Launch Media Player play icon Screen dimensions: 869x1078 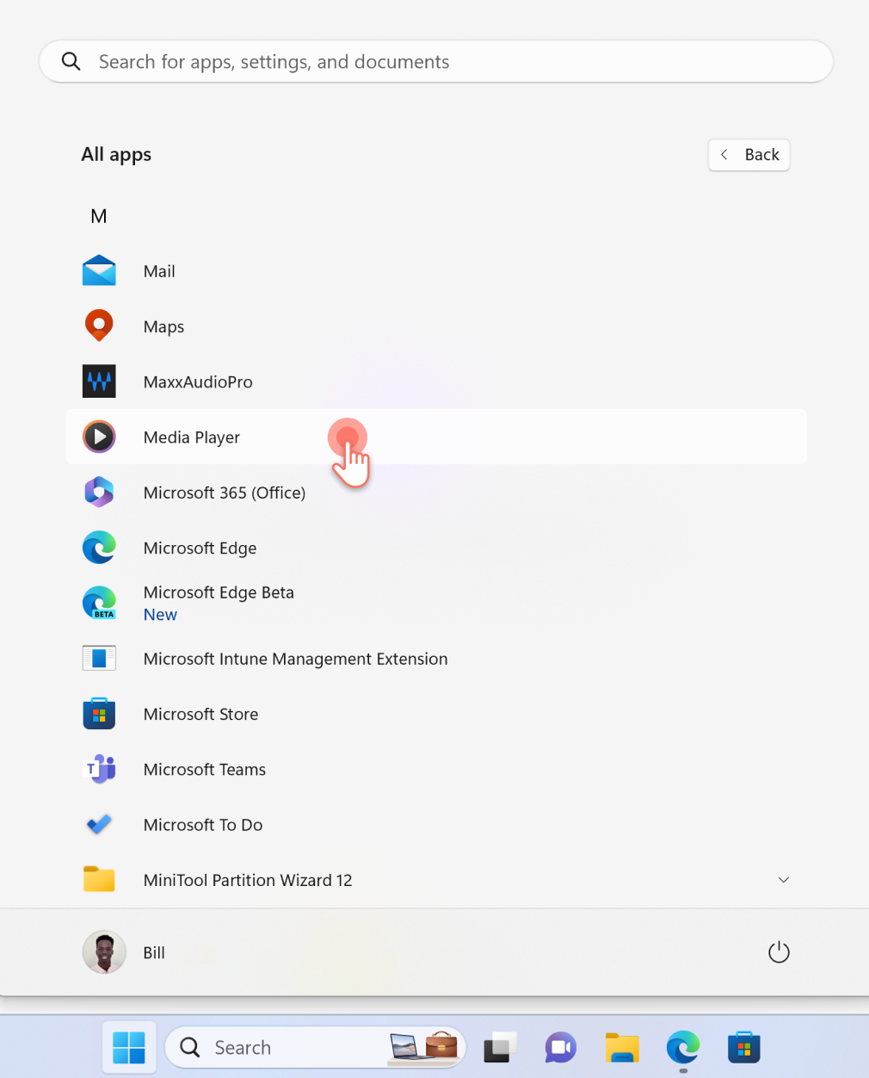(x=99, y=437)
